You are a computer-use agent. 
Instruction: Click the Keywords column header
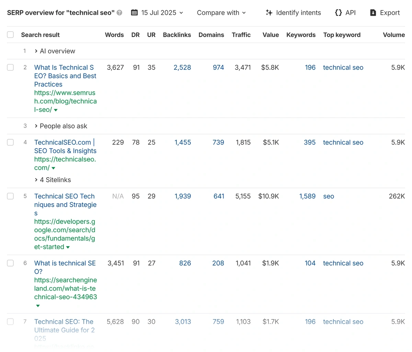[301, 35]
